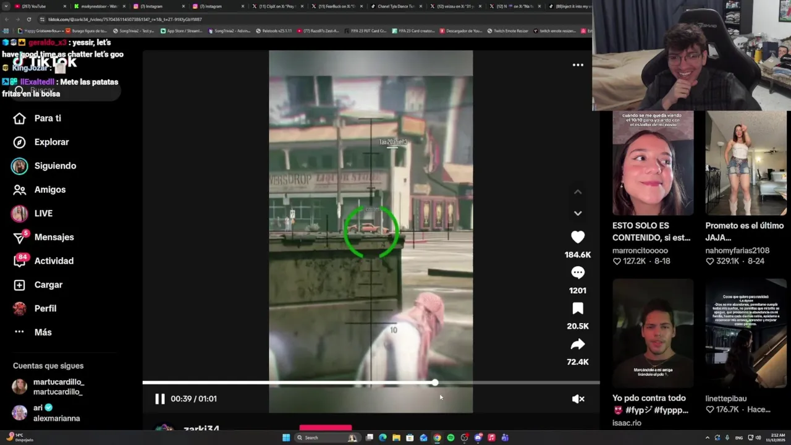Screen dimensions: 791x445
Task: Click the video progress bar handle
Action: pyautogui.click(x=435, y=383)
